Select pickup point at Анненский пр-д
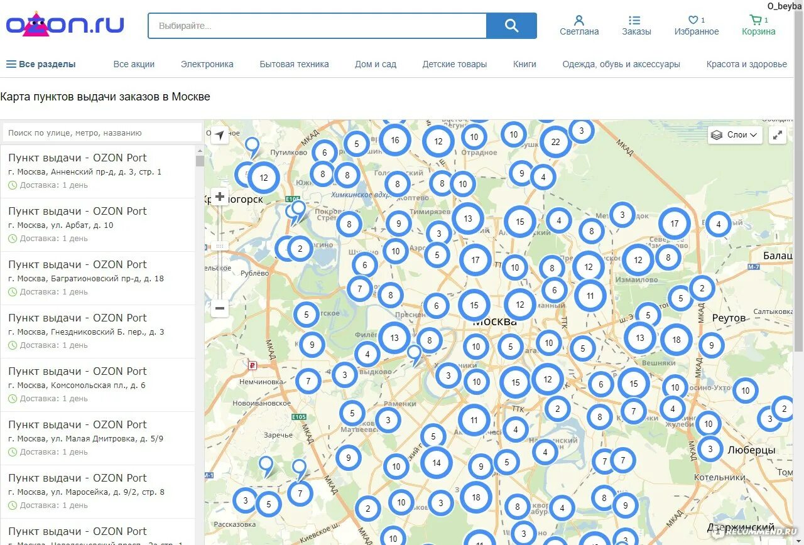804x545 pixels. pos(98,171)
